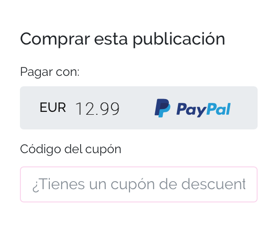Click the empty end of the coupon field
The image size is (278, 238).
coord(251,184)
